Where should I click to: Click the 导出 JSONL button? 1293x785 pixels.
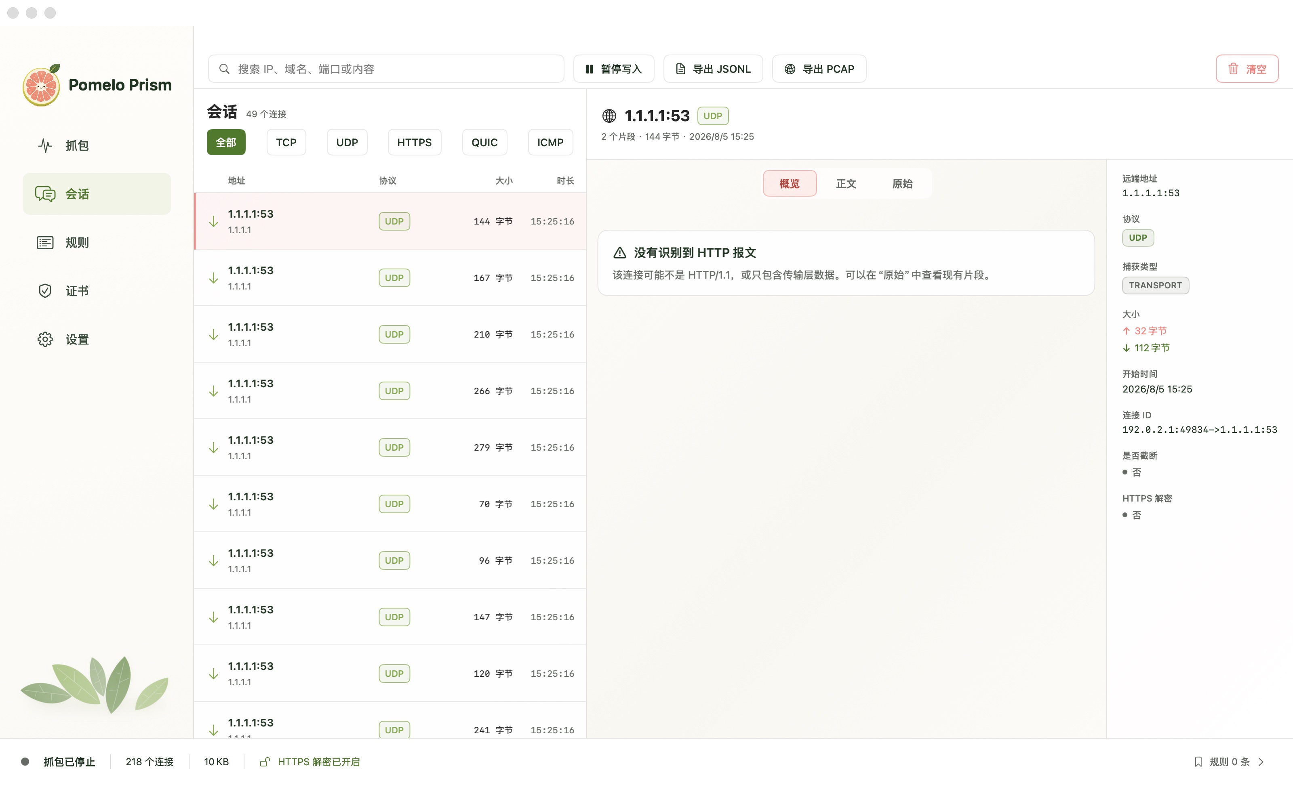(713, 69)
